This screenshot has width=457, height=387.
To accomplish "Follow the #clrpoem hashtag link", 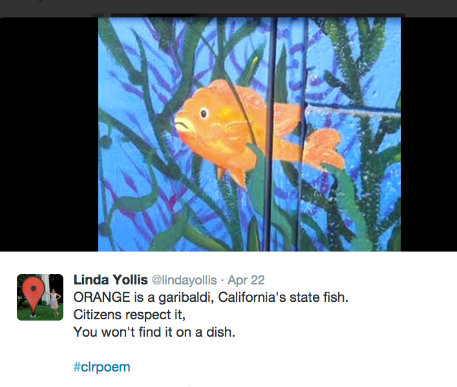I will click(x=101, y=368).
